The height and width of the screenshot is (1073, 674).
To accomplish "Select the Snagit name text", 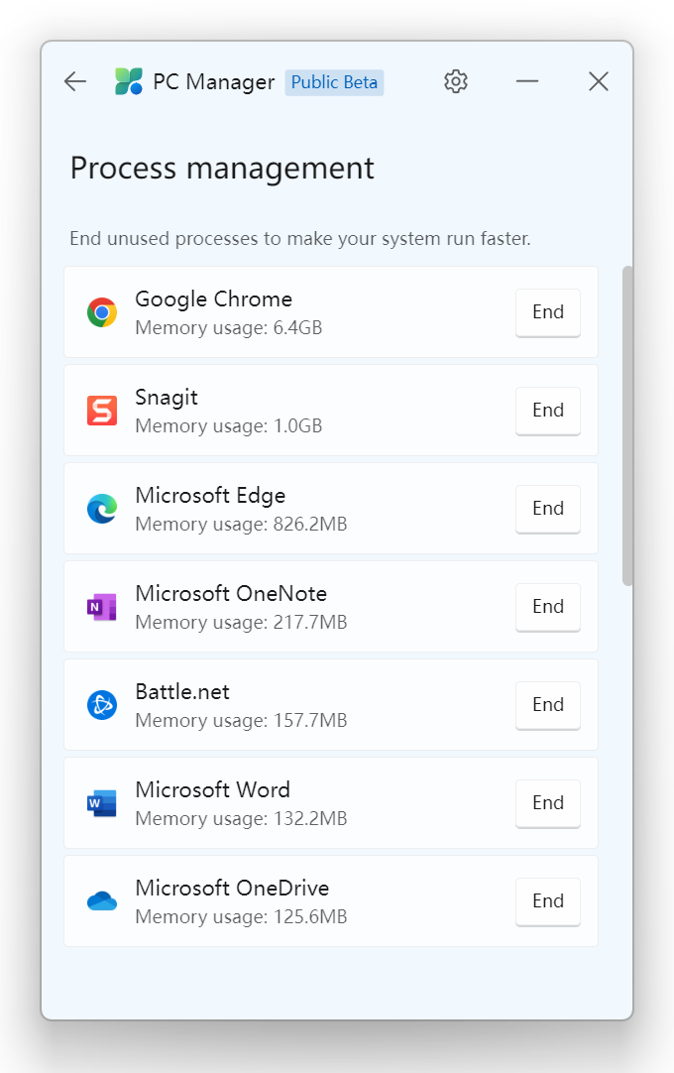I will pos(167,397).
